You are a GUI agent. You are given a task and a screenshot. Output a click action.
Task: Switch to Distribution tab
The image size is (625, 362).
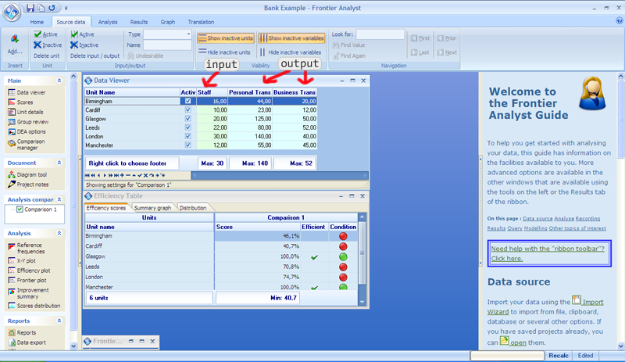[193, 208]
